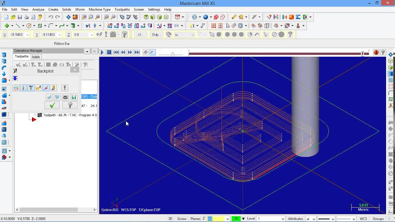Toggle 3D mode in status bar
The height and width of the screenshot is (222, 395).
[x=170, y=219]
